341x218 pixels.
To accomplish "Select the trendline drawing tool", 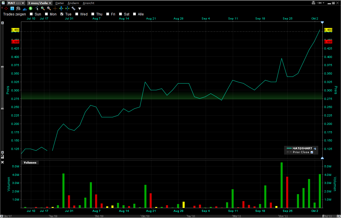I will coord(36,8).
